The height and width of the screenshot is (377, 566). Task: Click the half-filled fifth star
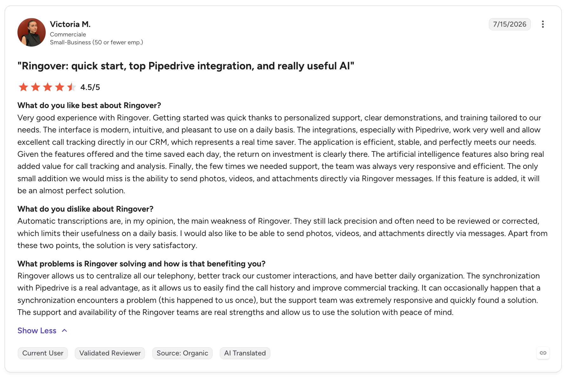72,87
